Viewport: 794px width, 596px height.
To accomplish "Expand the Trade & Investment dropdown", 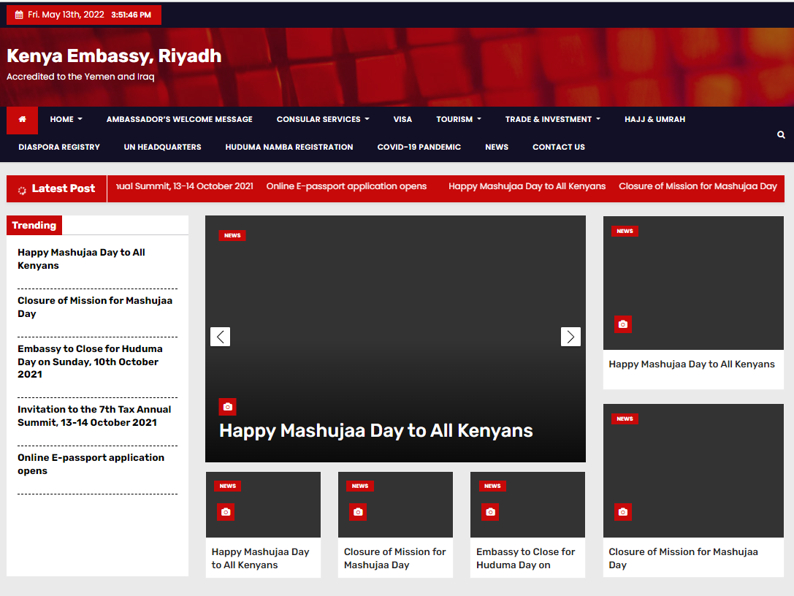I will pos(553,120).
